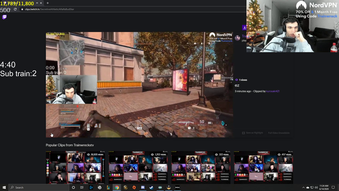Open Discord from the taskbar
This screenshot has width=339, height=191.
(142, 187)
